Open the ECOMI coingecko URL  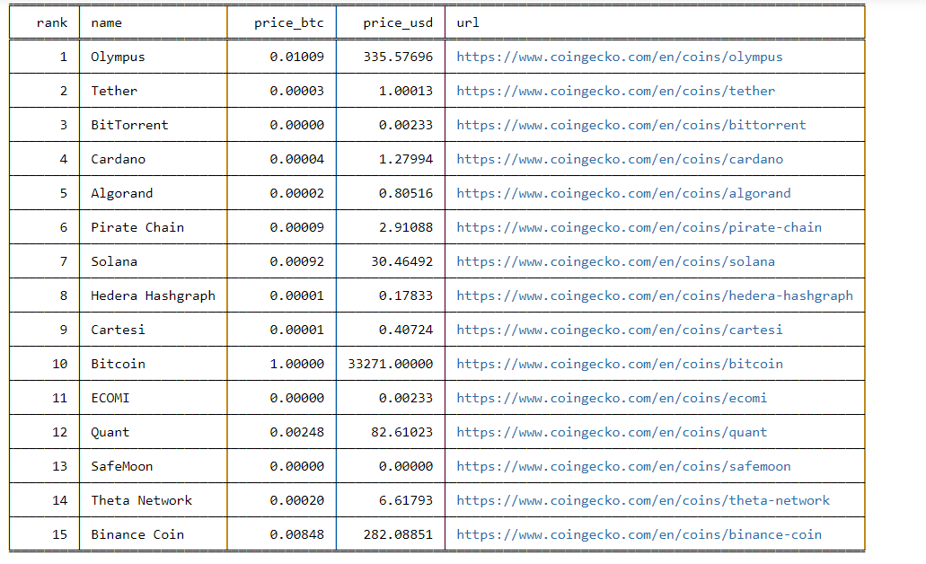coord(612,398)
